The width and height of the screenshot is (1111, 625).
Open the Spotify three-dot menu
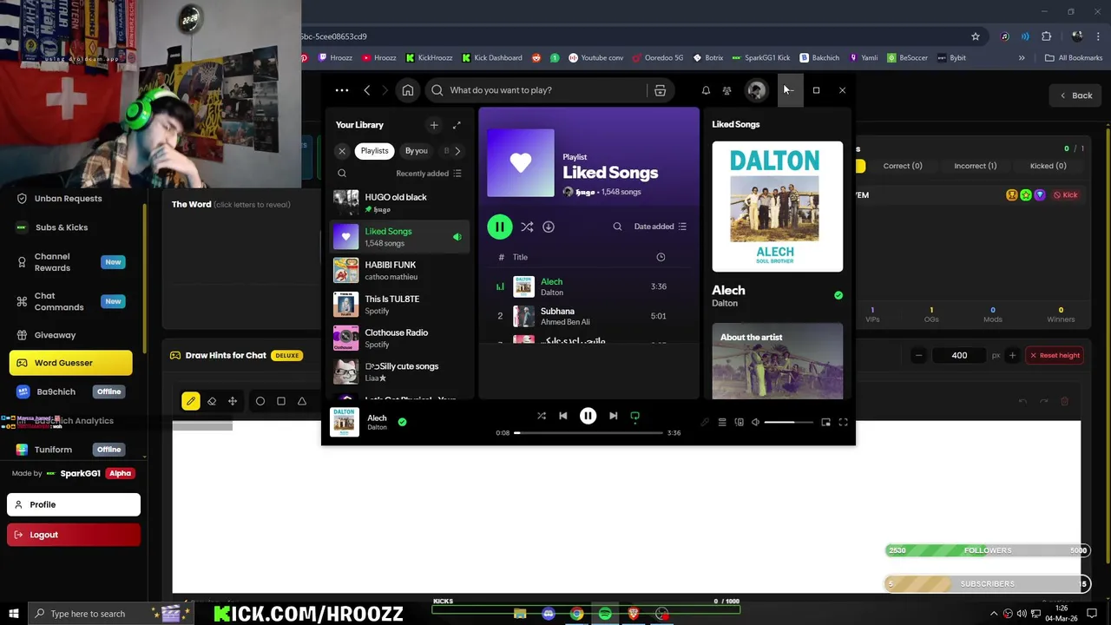click(x=342, y=90)
